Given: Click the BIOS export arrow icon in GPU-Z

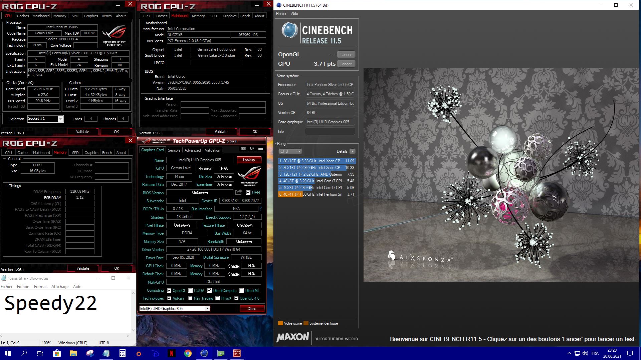Looking at the screenshot, I should click(x=238, y=192).
